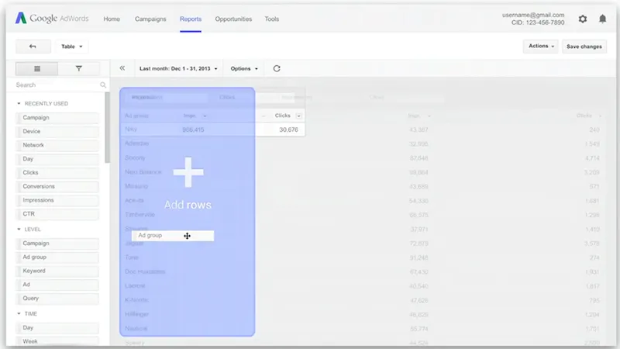Screen dimensions: 620x349
Task: Switch to the list view icon
Action: click(37, 69)
